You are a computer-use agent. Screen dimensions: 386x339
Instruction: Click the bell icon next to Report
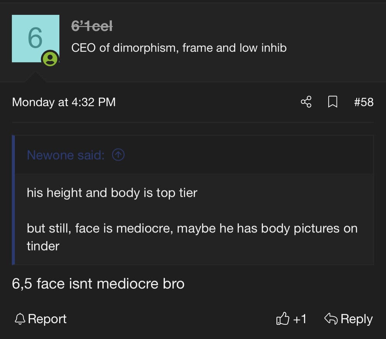[20, 319]
